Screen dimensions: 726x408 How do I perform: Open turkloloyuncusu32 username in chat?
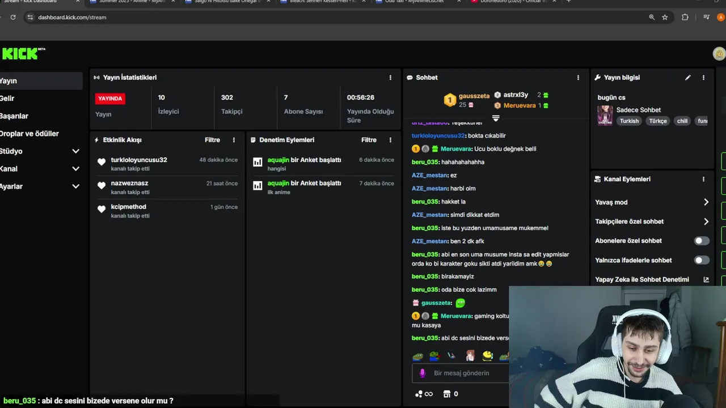pyautogui.click(x=438, y=136)
